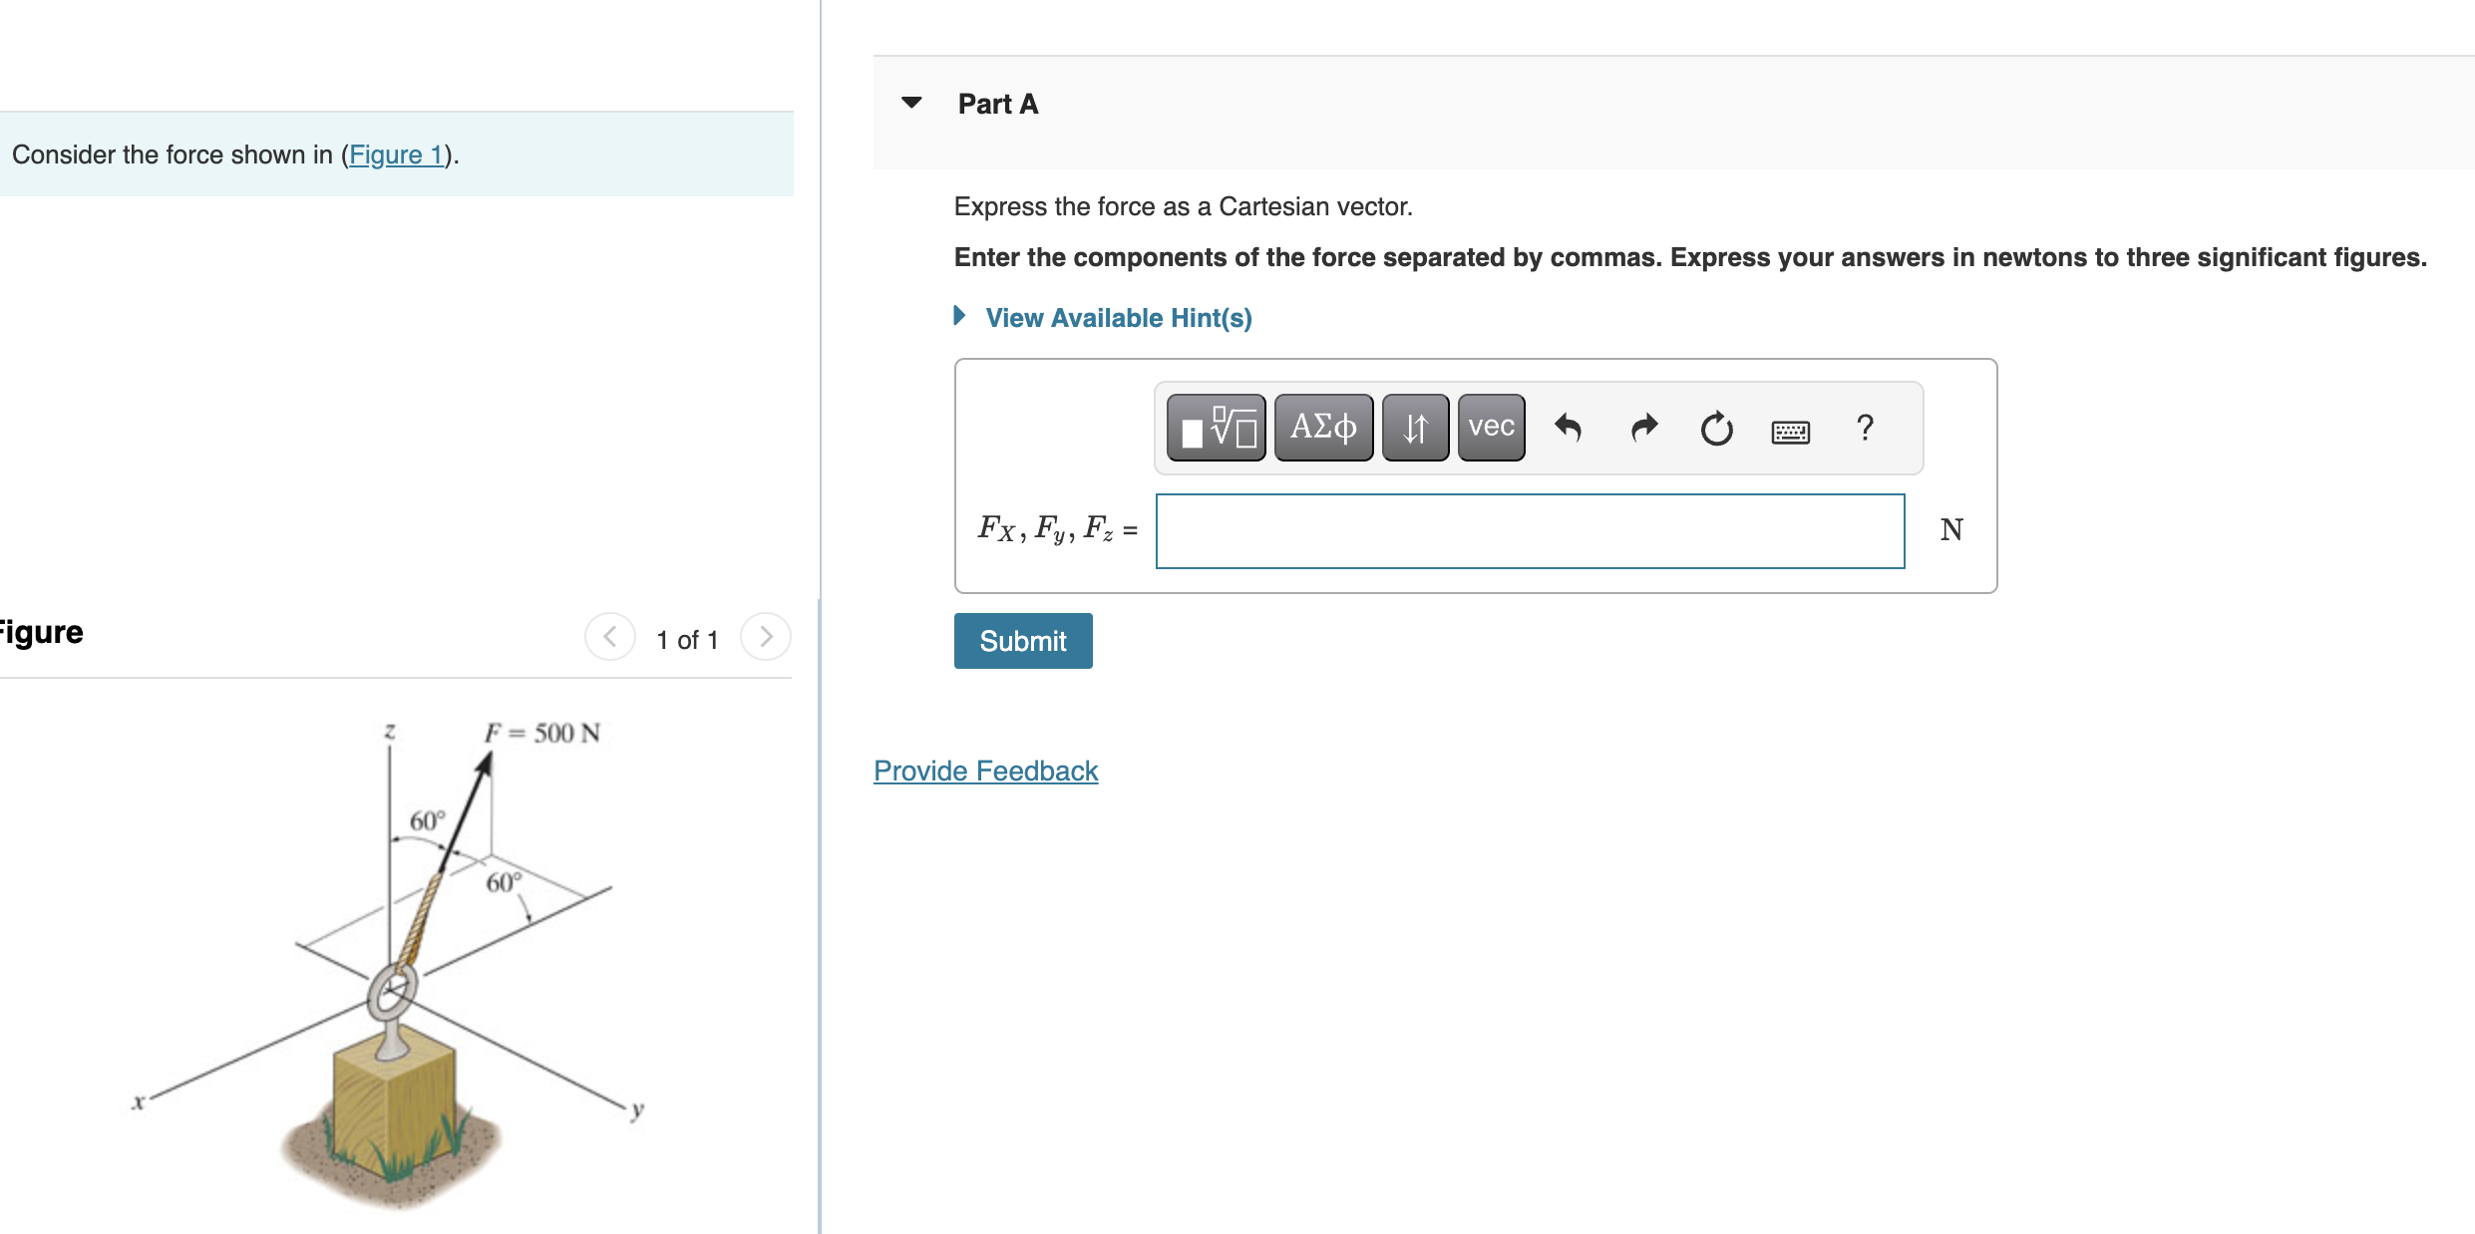Undo last edit with curved-left arrow
The image size is (2475, 1234).
(x=1568, y=429)
